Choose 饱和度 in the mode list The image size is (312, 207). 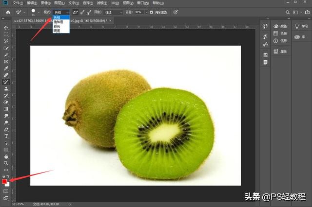pyautogui.click(x=61, y=22)
